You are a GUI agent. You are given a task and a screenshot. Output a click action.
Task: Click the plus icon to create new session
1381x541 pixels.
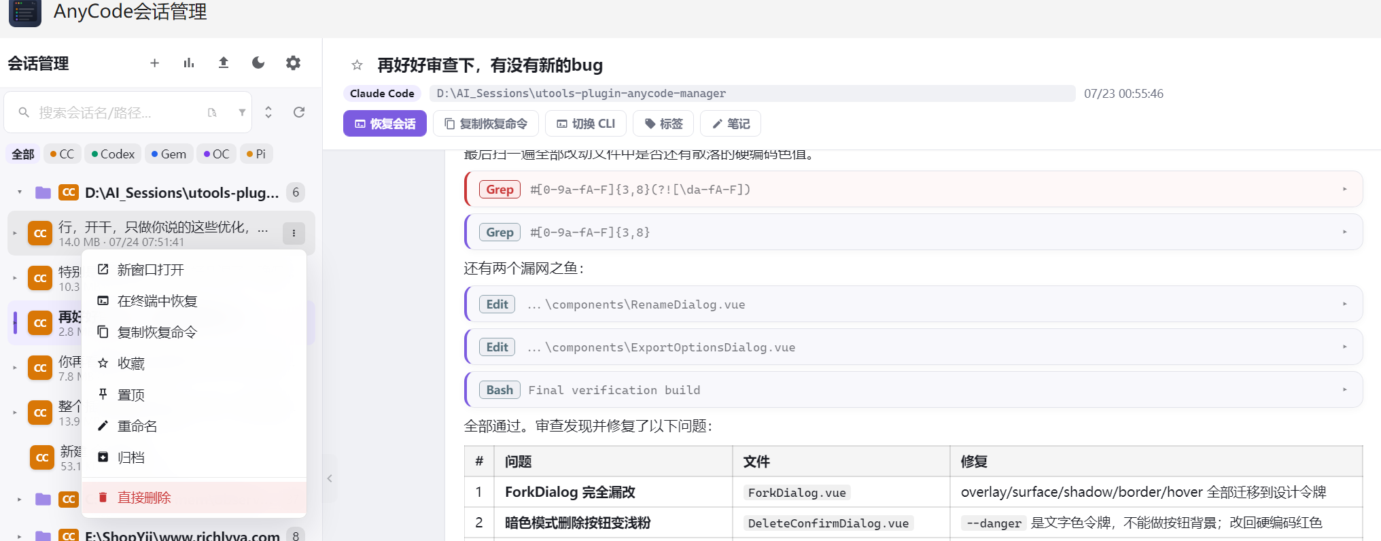tap(154, 63)
